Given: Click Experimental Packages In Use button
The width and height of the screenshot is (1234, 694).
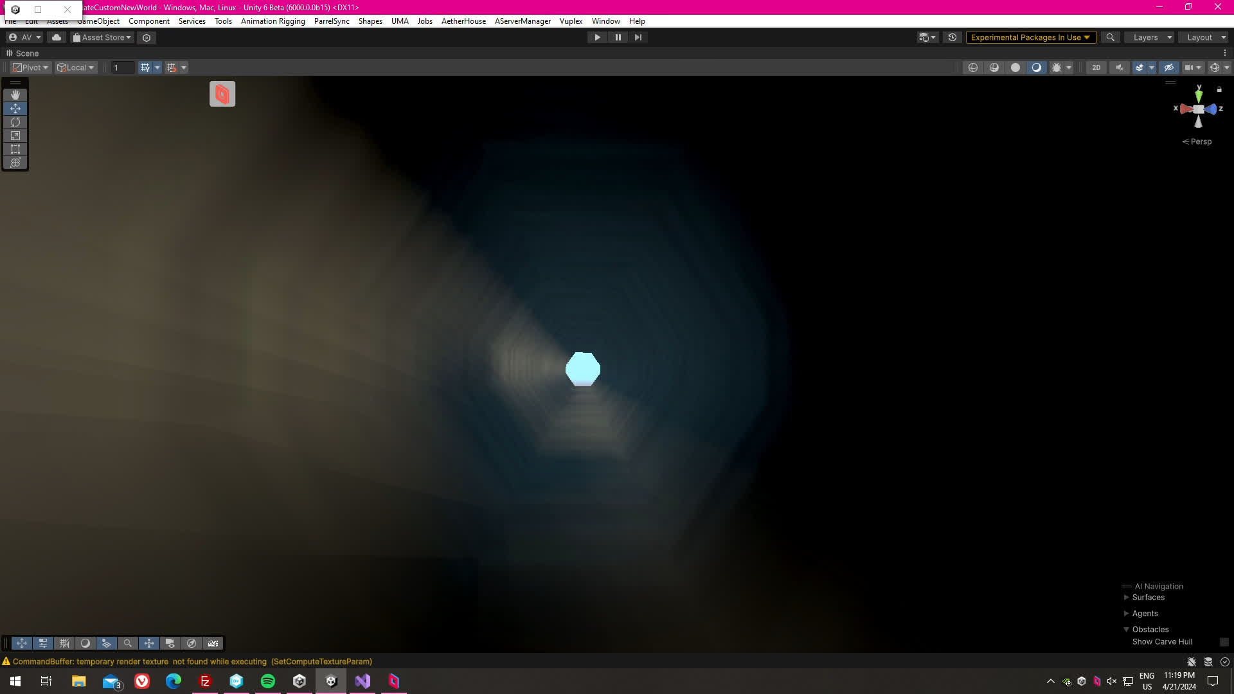Looking at the screenshot, I should click(1030, 37).
